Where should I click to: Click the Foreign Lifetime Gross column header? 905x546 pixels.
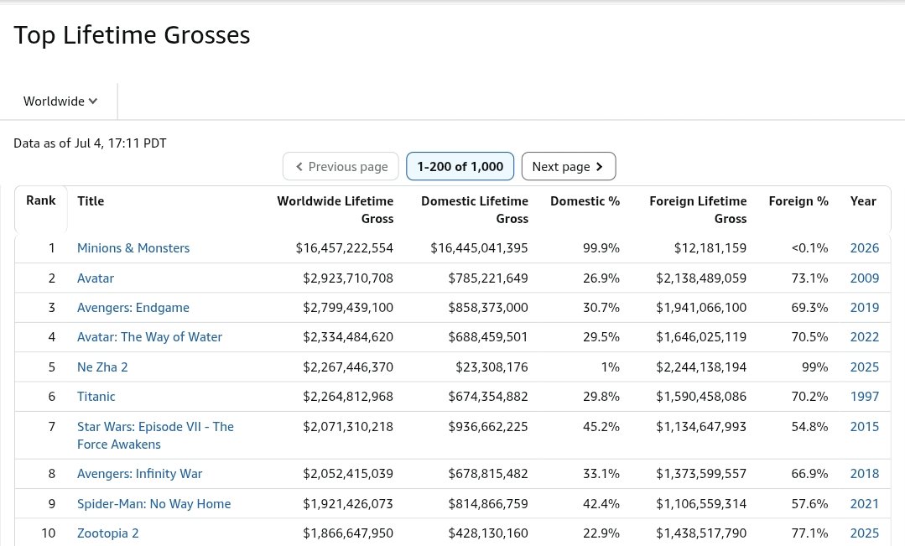(x=698, y=210)
